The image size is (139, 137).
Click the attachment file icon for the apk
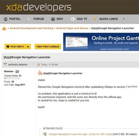coord(45,134)
